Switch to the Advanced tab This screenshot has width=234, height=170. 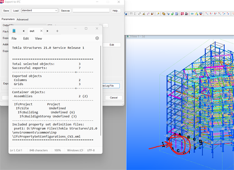pos(22,19)
